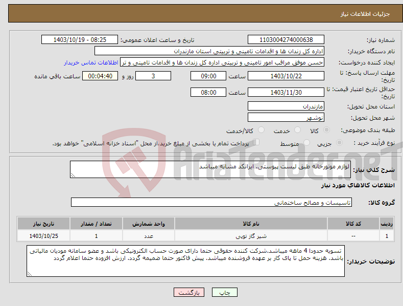Image resolution: width=403 pixels, height=306 pixels.
Task: Click the request creator name field
Action: pos(222,62)
